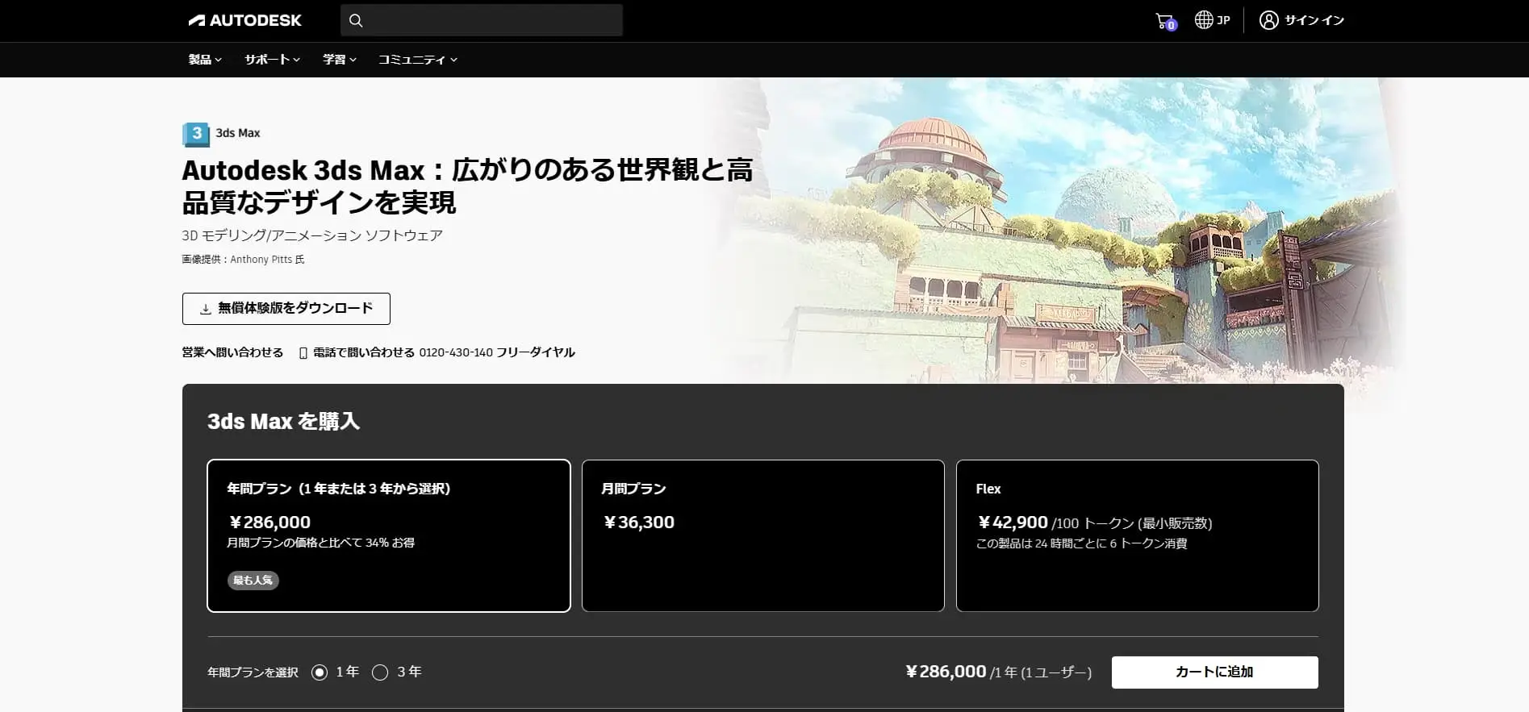Click the ¥36,300 monthly price
Viewport: 1529px width, 712px height.
[x=638, y=523]
